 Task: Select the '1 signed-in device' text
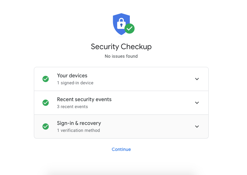click(75, 83)
